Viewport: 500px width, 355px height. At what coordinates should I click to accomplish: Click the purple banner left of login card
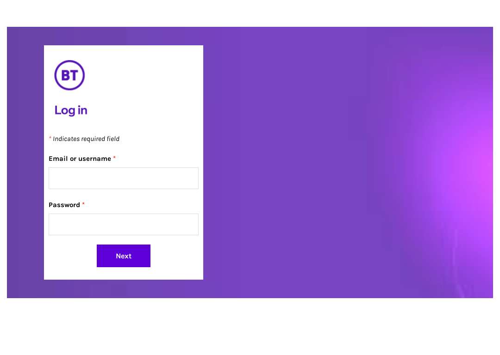(x=25, y=162)
